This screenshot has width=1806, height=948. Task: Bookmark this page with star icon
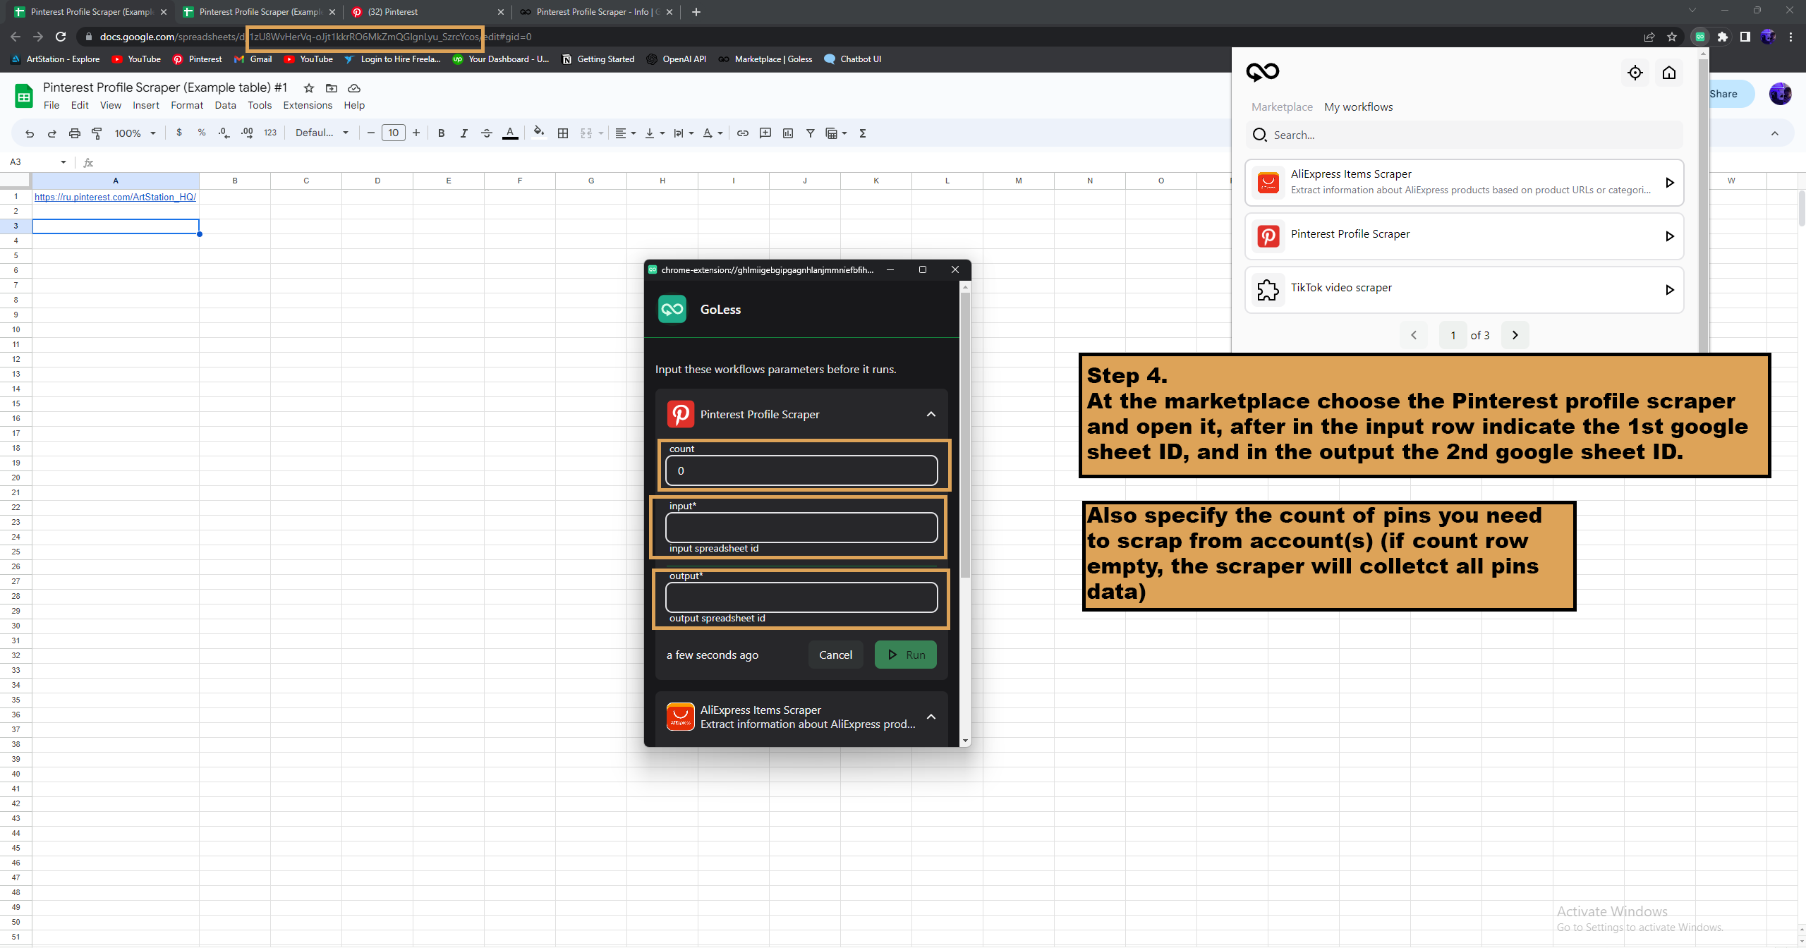pyautogui.click(x=1672, y=37)
